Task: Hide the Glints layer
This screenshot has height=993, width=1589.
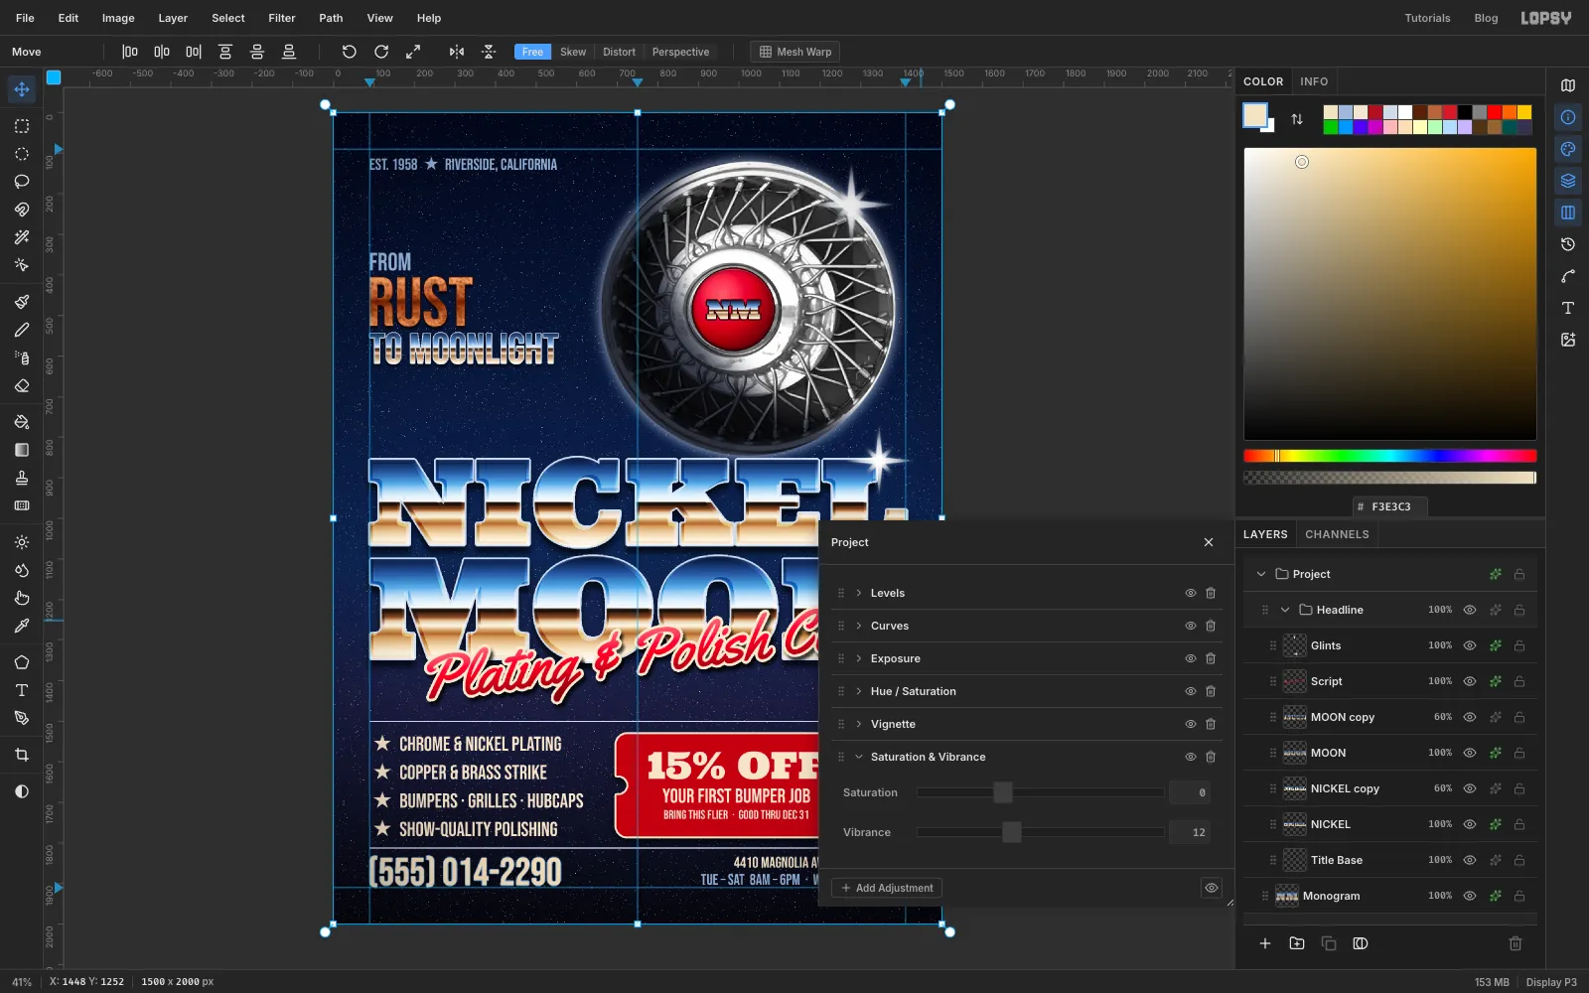Action: pyautogui.click(x=1470, y=645)
